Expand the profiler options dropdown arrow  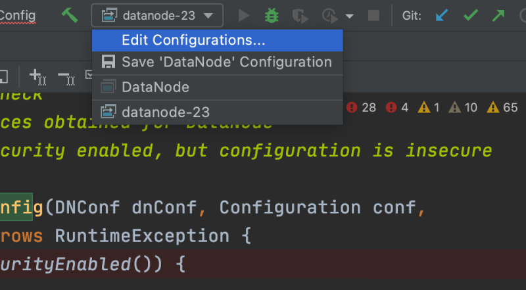[349, 16]
